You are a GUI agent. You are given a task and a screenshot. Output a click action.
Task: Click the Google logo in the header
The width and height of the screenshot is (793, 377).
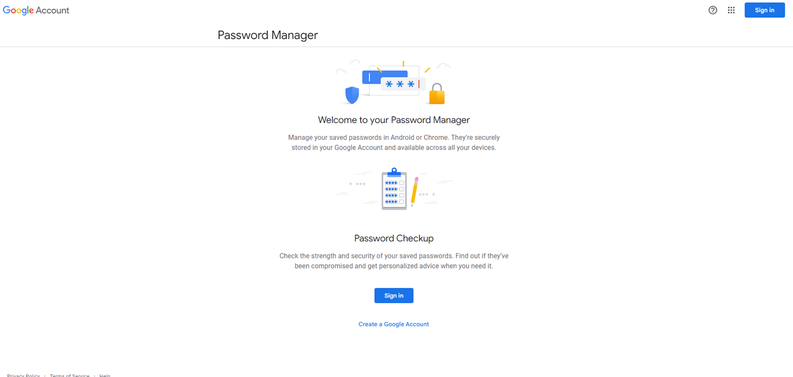18,10
